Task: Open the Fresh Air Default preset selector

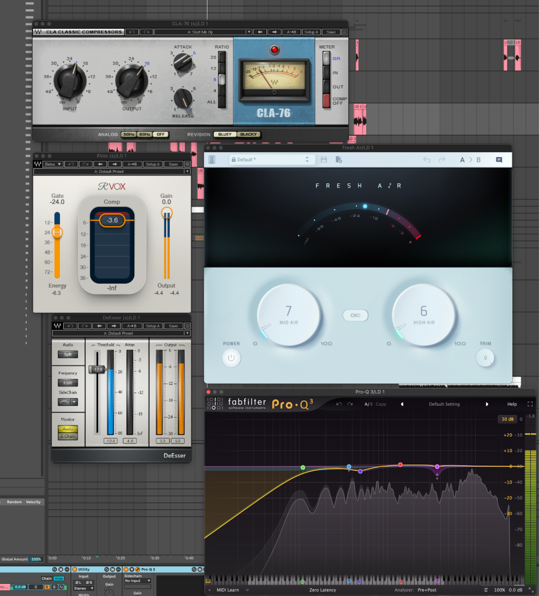Action: [x=272, y=159]
